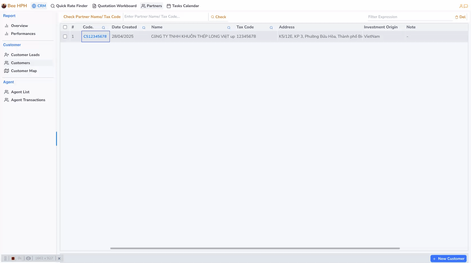
Task: Click the Bee HPH logo
Action: 14,6
